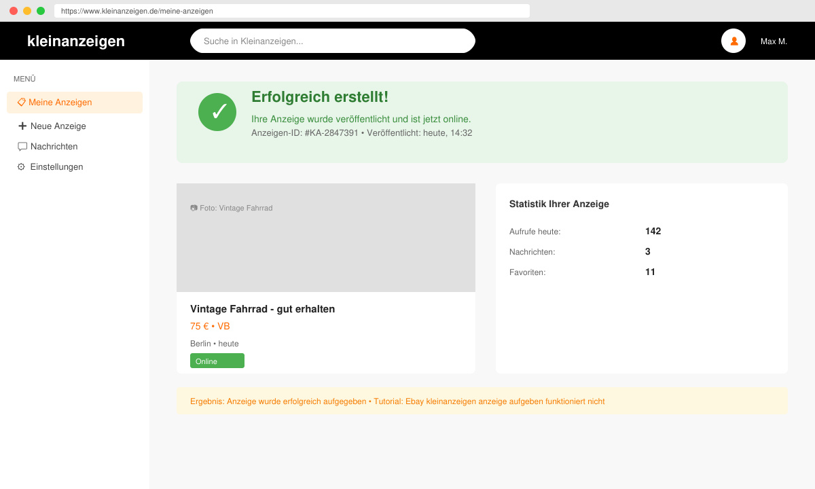The image size is (815, 489).
Task: Click the gear icon for Einstellungen
Action: pos(21,166)
